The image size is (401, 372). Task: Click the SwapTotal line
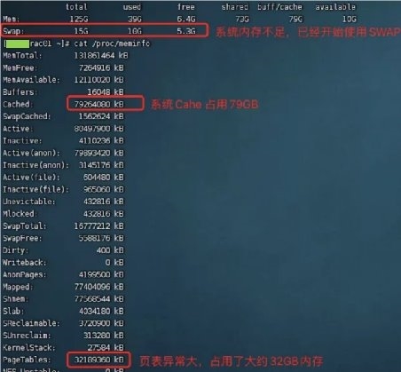[x=63, y=226]
